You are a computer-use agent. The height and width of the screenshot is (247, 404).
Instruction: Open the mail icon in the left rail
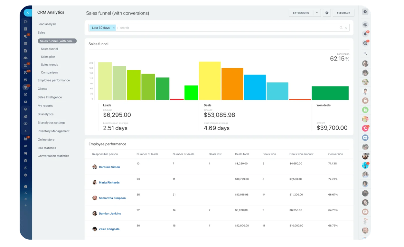tap(26, 101)
